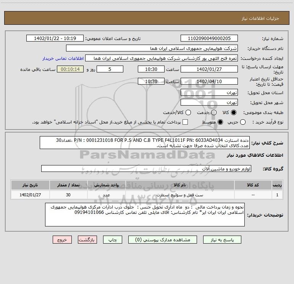The image size is (294, 284).
Task: Click the delivery city field تهران
Action: coord(209,103)
